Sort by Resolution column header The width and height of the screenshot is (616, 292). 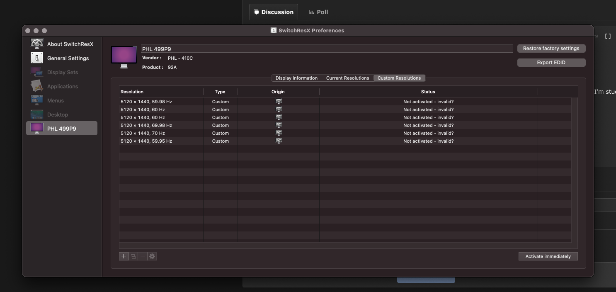(x=161, y=92)
